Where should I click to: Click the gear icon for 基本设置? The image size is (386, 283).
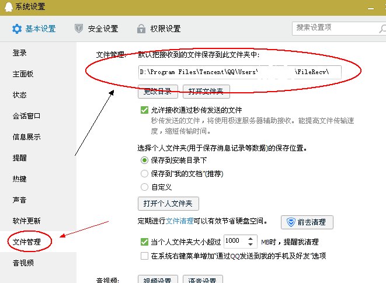click(17, 29)
